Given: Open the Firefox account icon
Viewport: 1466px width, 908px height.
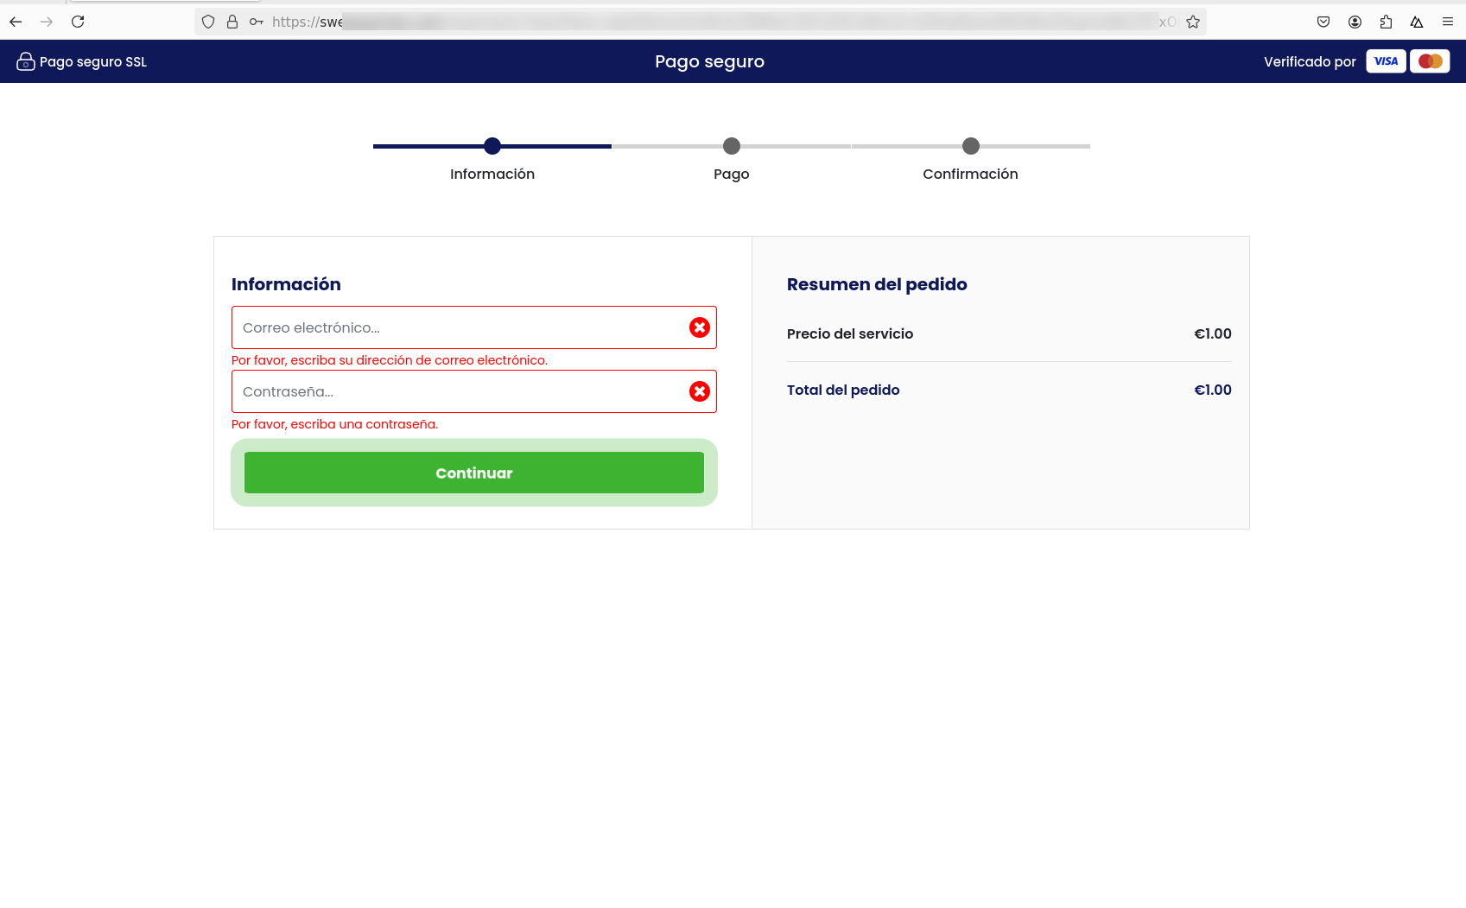Looking at the screenshot, I should tap(1355, 22).
